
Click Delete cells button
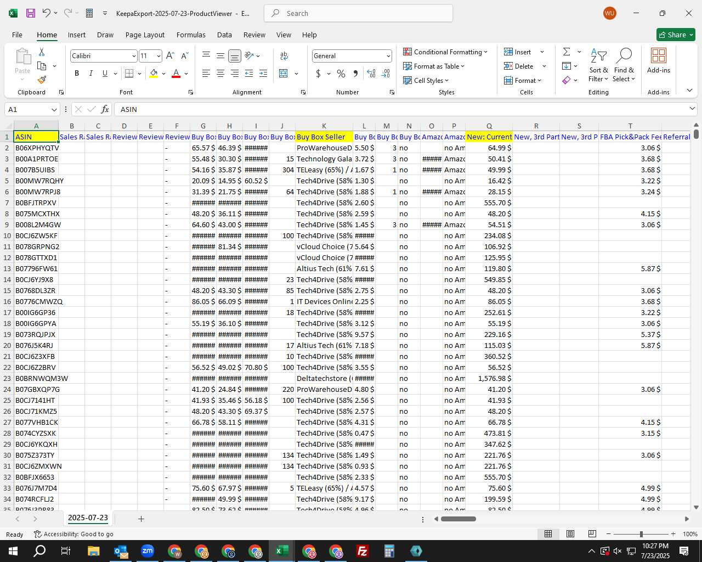click(519, 66)
